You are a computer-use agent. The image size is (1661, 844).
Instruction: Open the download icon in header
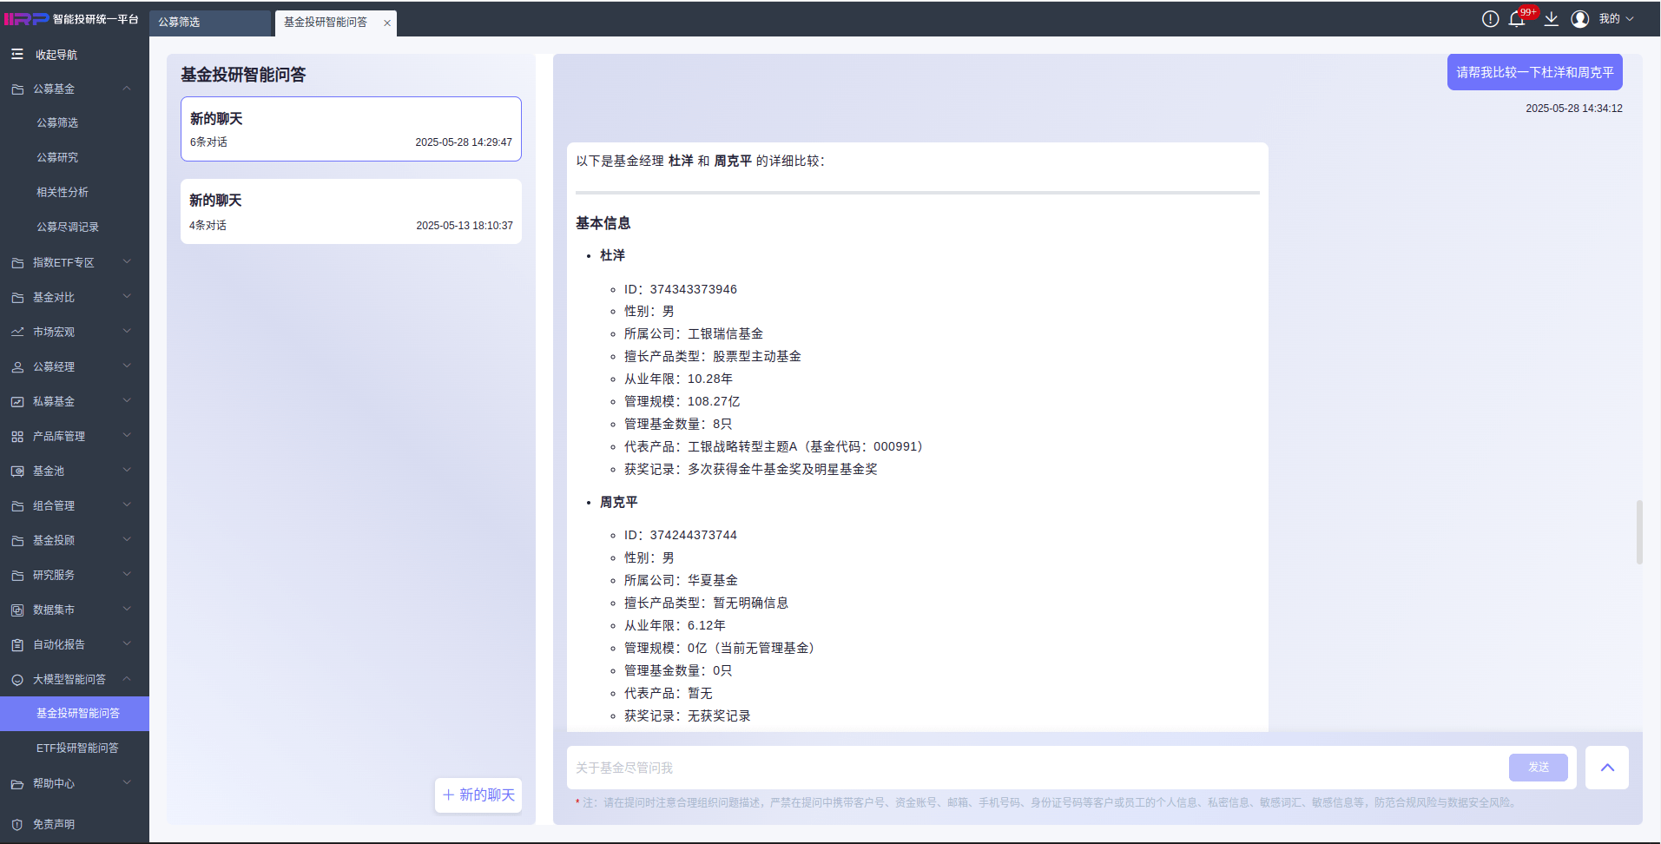click(x=1552, y=19)
